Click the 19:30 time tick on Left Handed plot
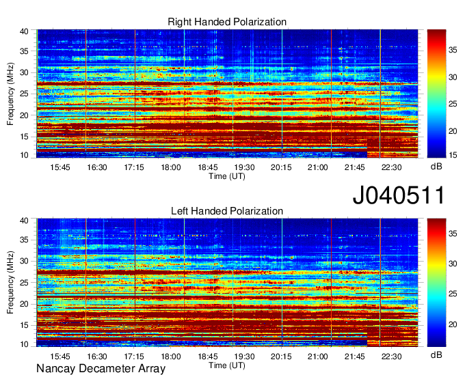The width and height of the screenshot is (465, 377). tap(244, 357)
